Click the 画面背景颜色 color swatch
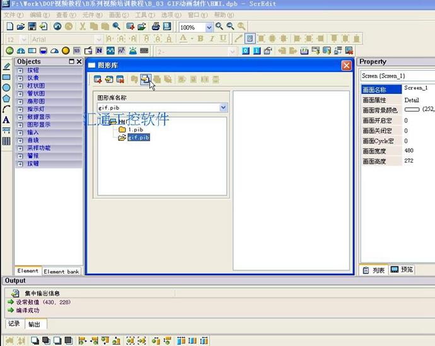 (x=412, y=110)
